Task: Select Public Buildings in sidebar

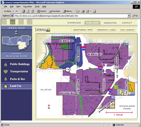Action: tap(20, 64)
